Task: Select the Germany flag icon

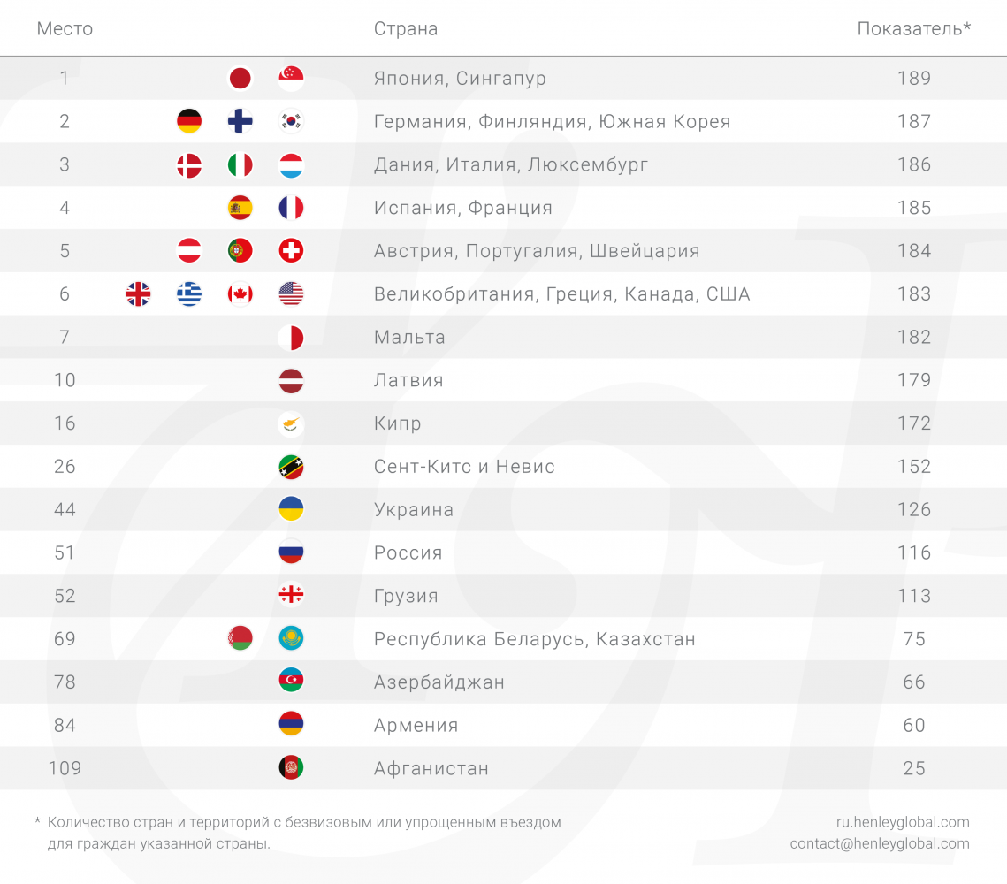Action: coord(189,121)
